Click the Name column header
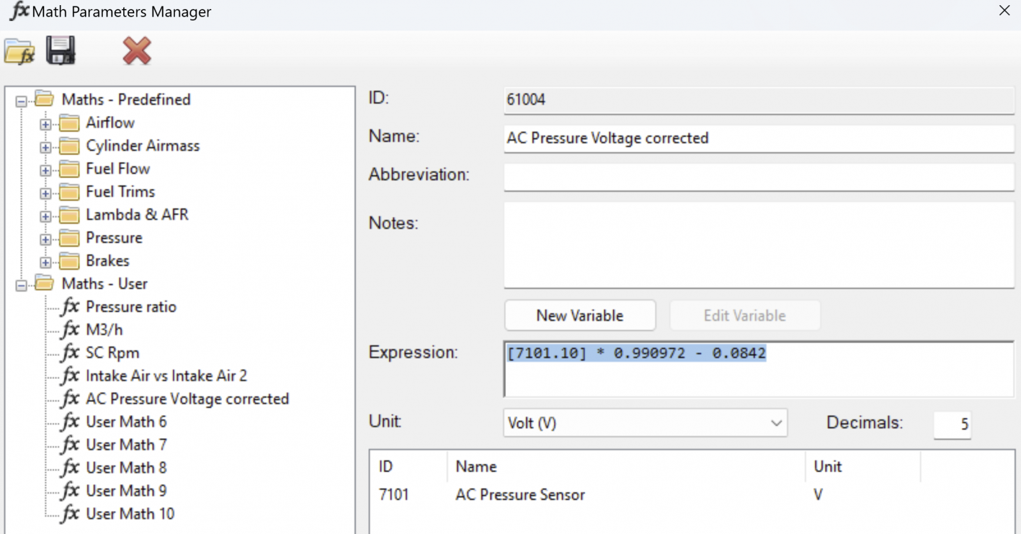This screenshot has height=534, width=1021. (x=626, y=466)
